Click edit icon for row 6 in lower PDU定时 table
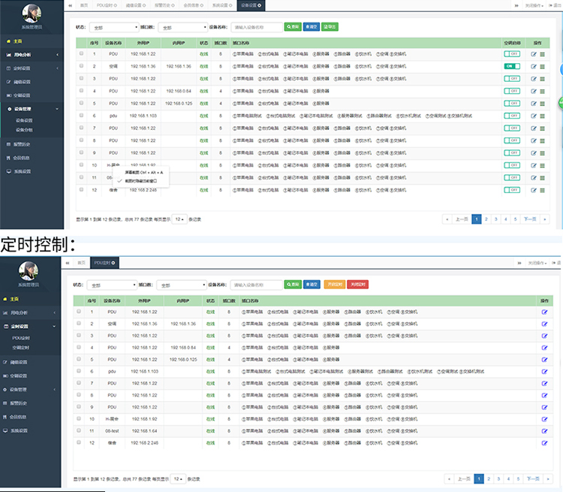Viewport: 563px width, 492px height. coord(544,371)
